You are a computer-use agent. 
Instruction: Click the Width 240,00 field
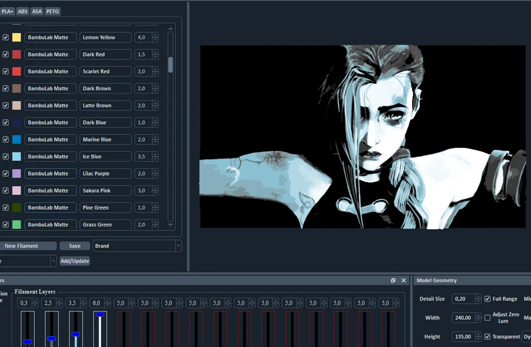click(466, 317)
